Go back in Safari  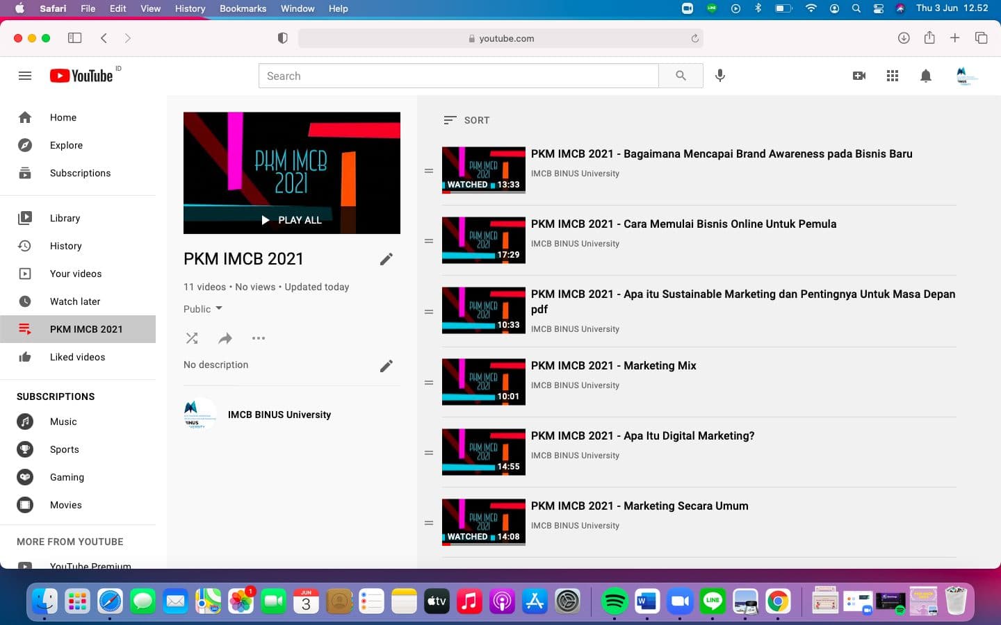click(x=104, y=38)
